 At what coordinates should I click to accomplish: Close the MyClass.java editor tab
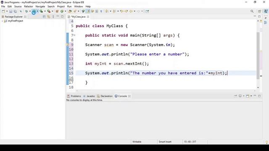point(88,17)
